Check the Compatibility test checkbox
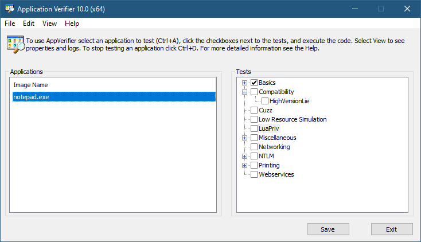421x242 pixels. [x=254, y=92]
